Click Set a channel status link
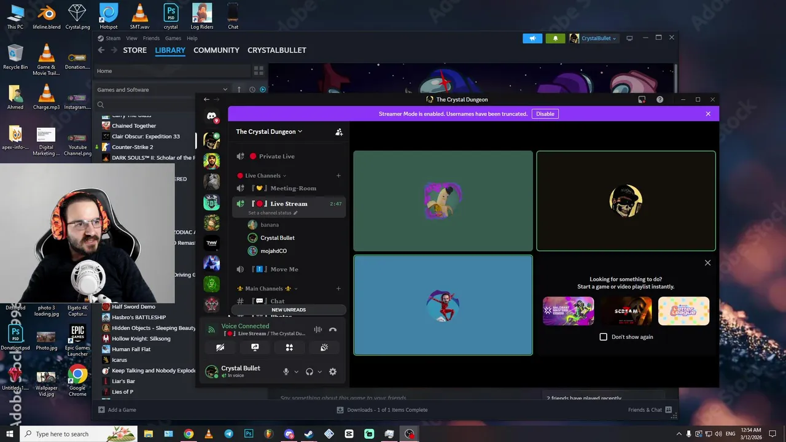 point(273,213)
